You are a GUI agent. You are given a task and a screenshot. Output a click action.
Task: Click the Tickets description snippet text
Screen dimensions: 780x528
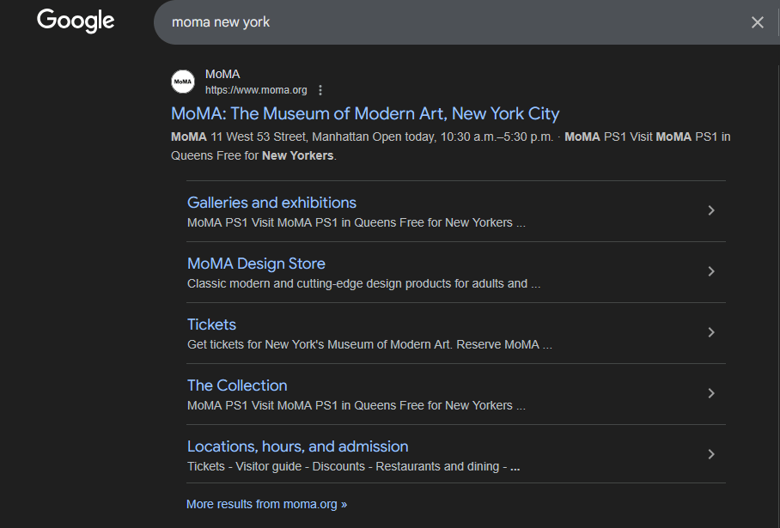(x=369, y=344)
